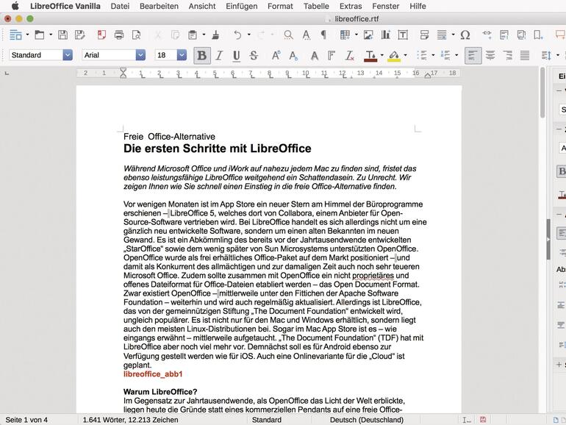Image resolution: width=566 pixels, height=425 pixels.
Task: Open the font name dropdown Arial
Action: point(140,55)
